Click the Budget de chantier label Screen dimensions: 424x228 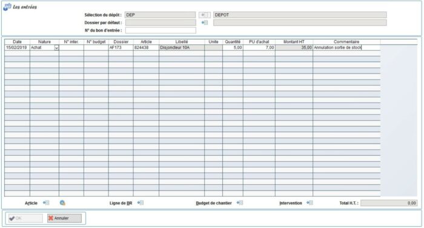pyautogui.click(x=214, y=203)
